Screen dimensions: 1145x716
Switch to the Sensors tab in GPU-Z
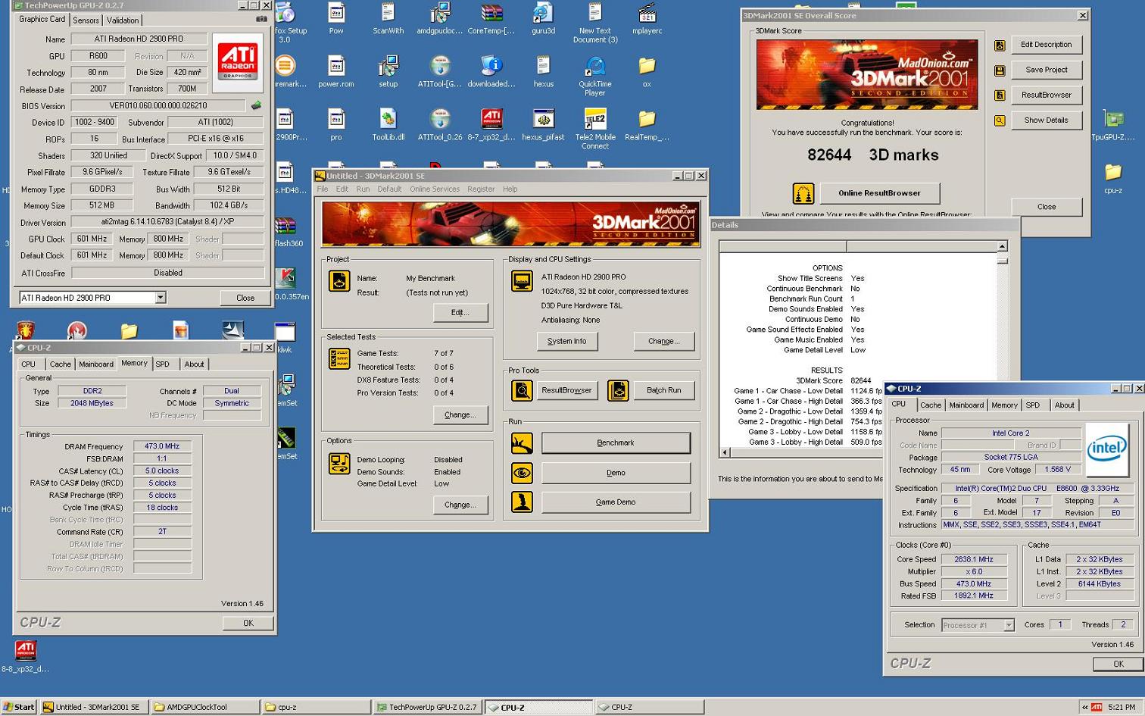click(86, 20)
